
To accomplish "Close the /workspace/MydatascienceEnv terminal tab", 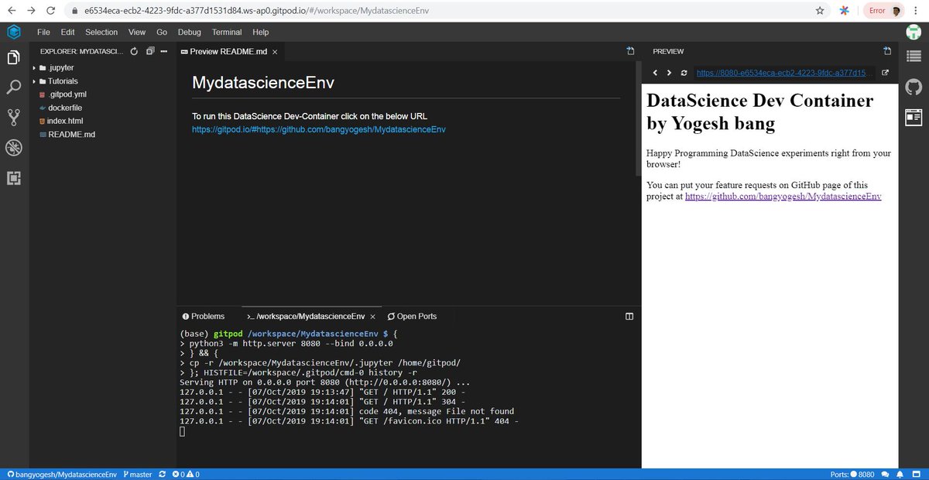I will 372,317.
